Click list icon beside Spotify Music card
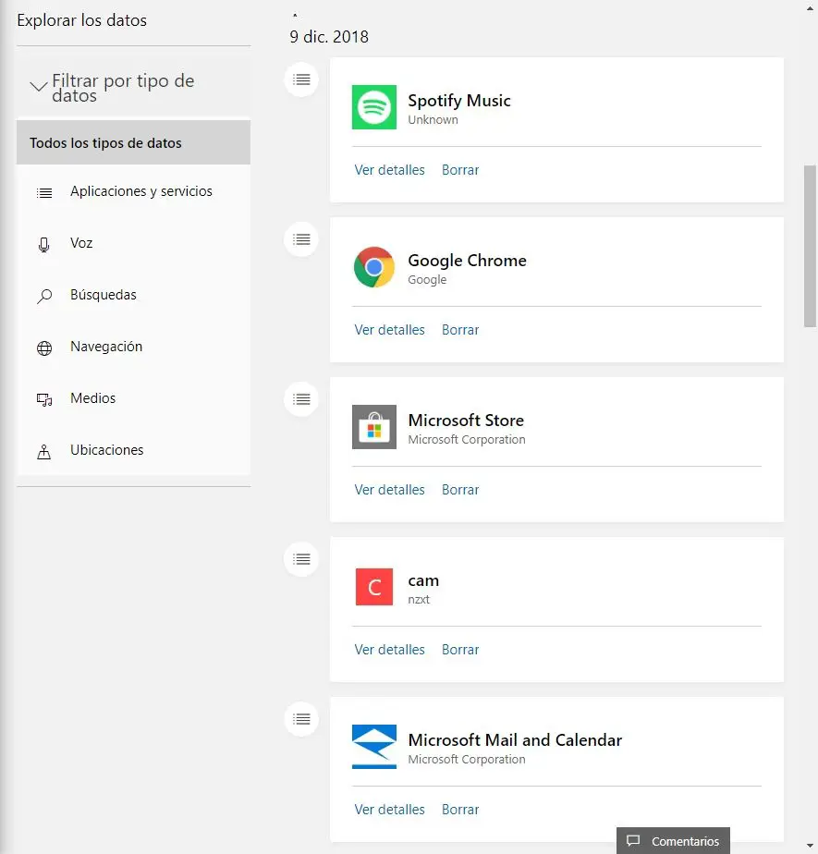 [x=301, y=79]
